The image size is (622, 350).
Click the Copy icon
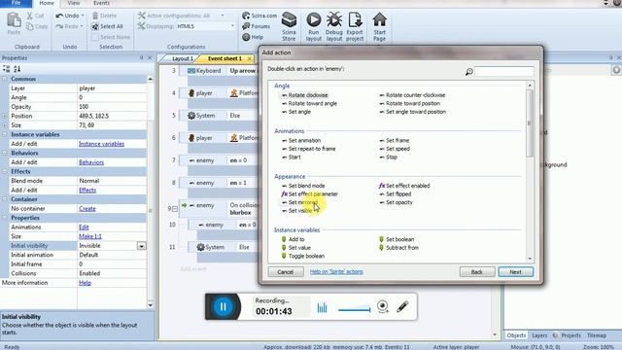coord(30,26)
